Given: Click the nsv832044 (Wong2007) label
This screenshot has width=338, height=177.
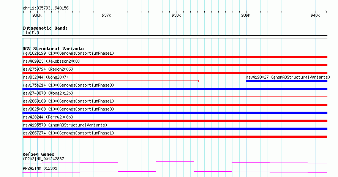Looking at the screenshot, I should coord(46,77).
